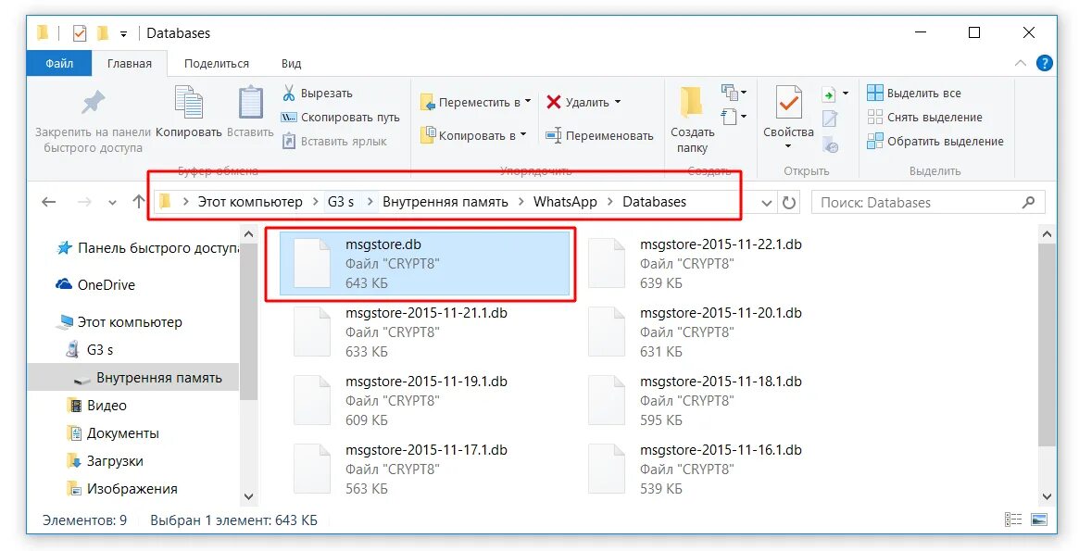
Task: Click the History icon in Open group
Action: (x=830, y=144)
